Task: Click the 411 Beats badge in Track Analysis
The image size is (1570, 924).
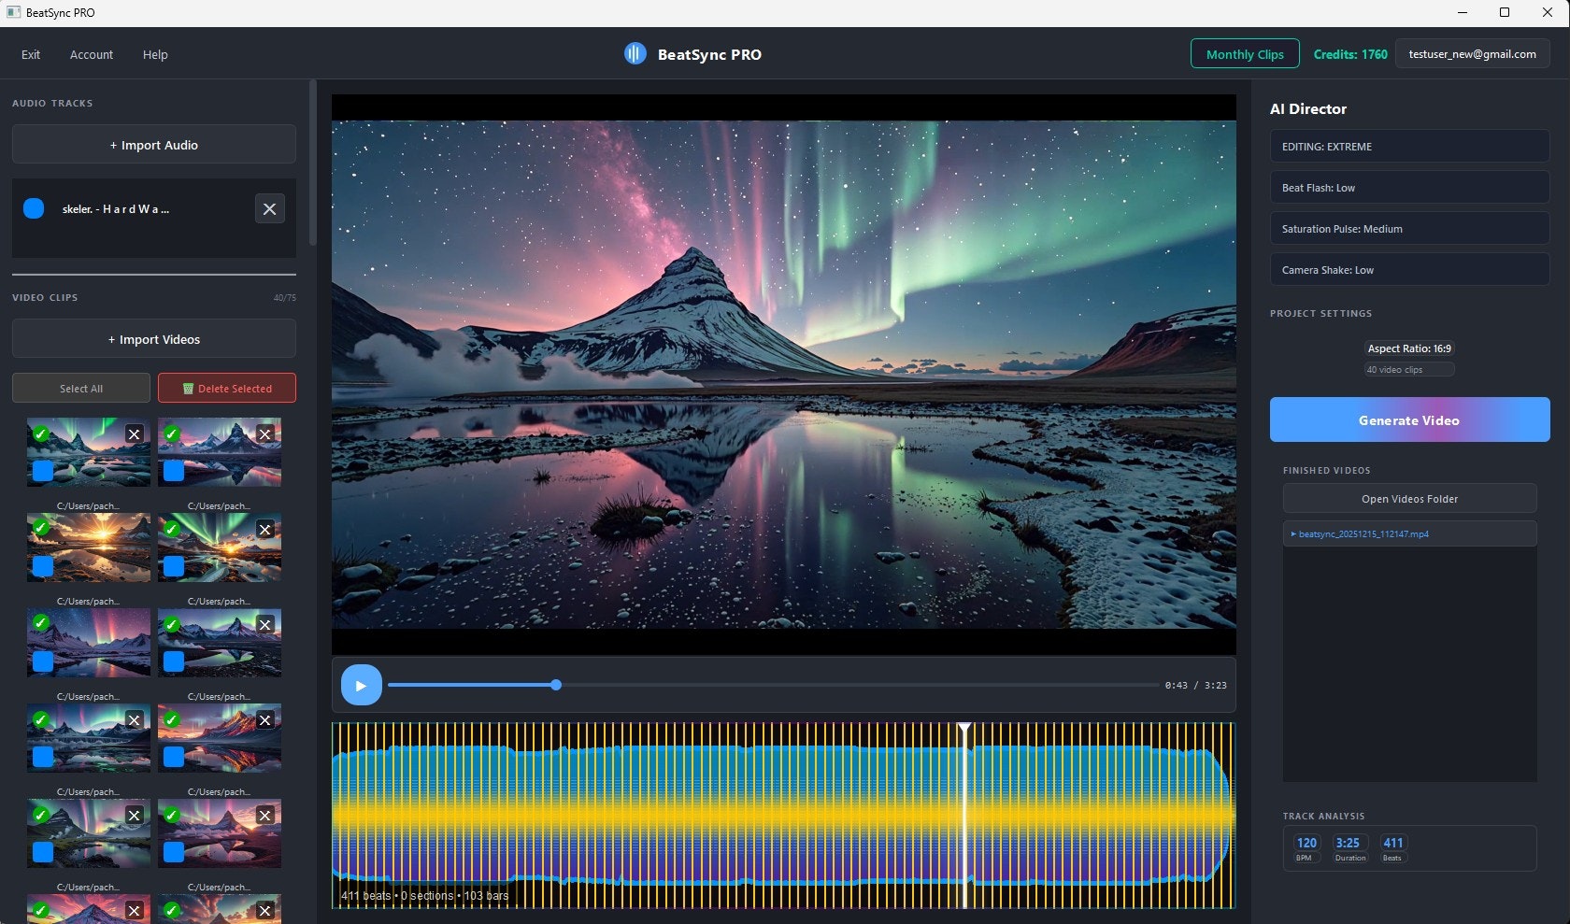Action: coord(1392,847)
